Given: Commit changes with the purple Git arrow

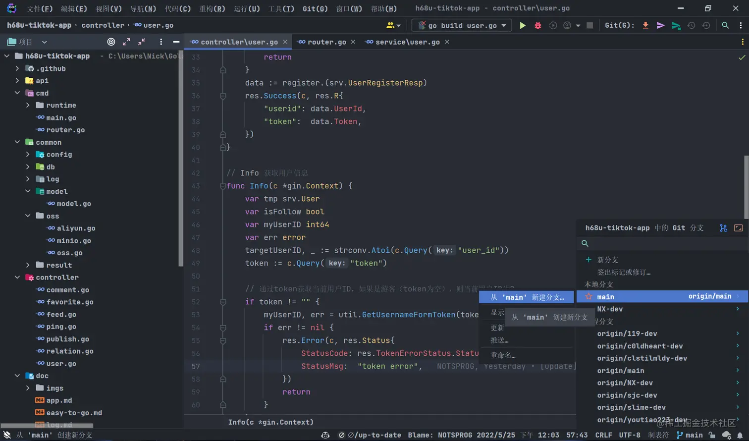Looking at the screenshot, I should (660, 25).
